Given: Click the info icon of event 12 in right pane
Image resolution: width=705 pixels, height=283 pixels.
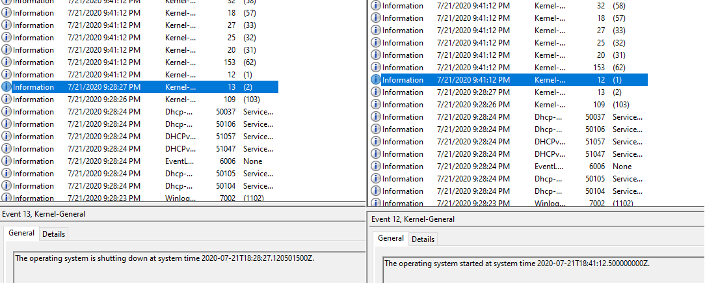Looking at the screenshot, I should 375,80.
